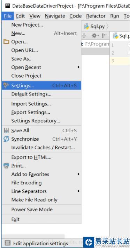
Task: Expand the Open Recent submenu
Action: click(x=41, y=67)
